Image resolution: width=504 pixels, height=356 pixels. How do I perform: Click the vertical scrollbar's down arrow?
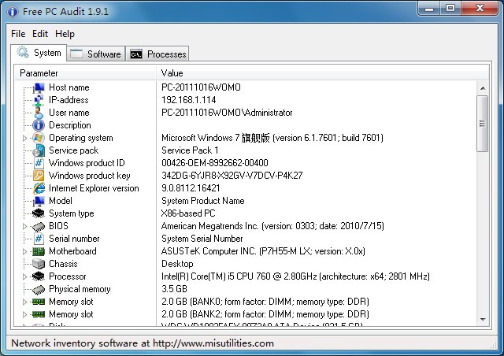pyautogui.click(x=483, y=320)
